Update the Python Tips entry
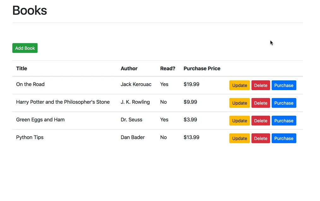Image resolution: width=320 pixels, height=201 pixels. [x=239, y=138]
